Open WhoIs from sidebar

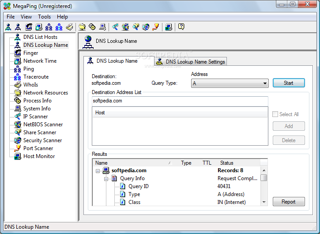[x=30, y=85]
